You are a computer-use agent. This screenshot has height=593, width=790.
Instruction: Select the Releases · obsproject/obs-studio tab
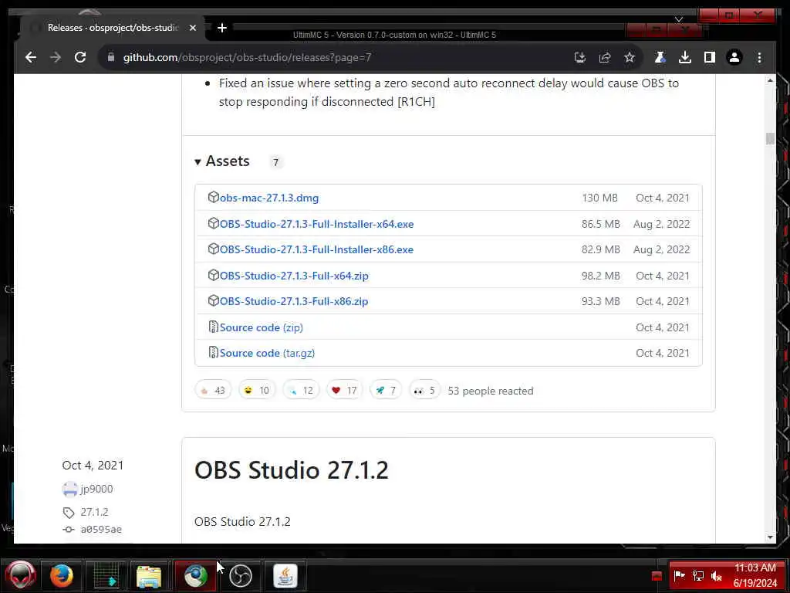pyautogui.click(x=113, y=28)
